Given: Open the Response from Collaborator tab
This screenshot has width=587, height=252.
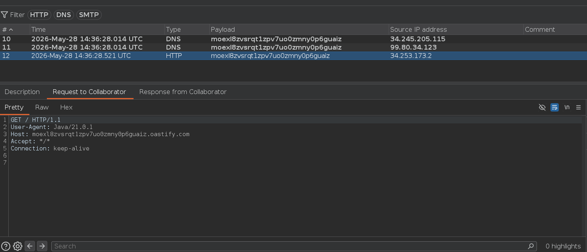Looking at the screenshot, I should point(183,92).
